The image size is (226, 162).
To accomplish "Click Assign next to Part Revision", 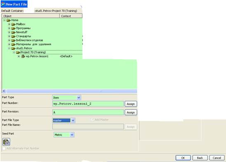I will tap(131, 112).
